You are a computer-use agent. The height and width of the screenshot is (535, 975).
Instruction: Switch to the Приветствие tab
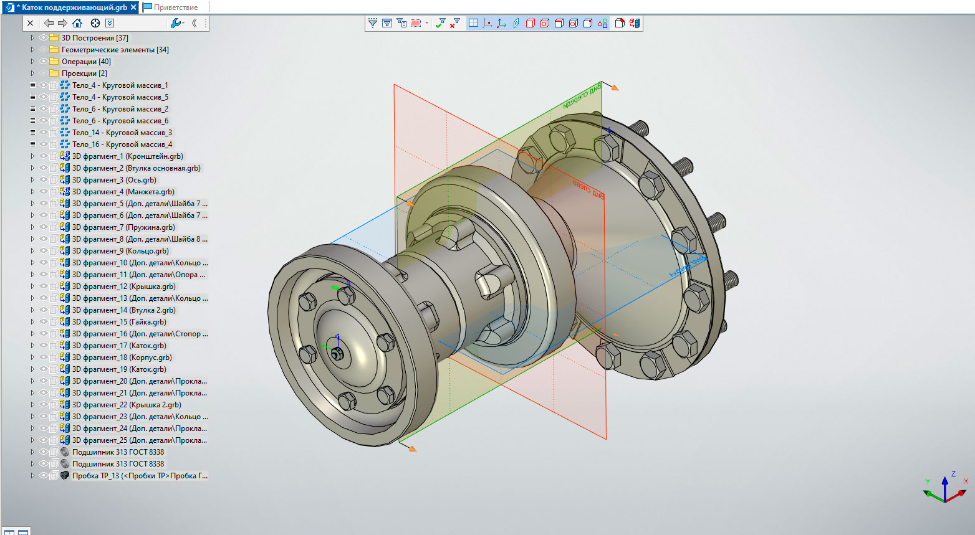pyautogui.click(x=176, y=7)
